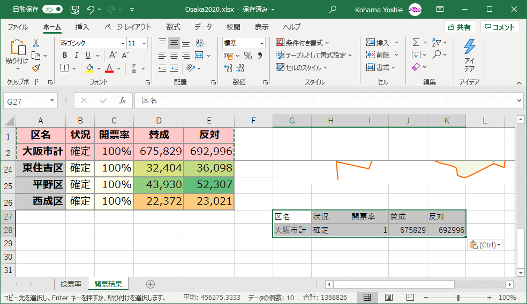Toggle the AutoSave switch
Viewport: 527px width, 304px height.
point(53,10)
